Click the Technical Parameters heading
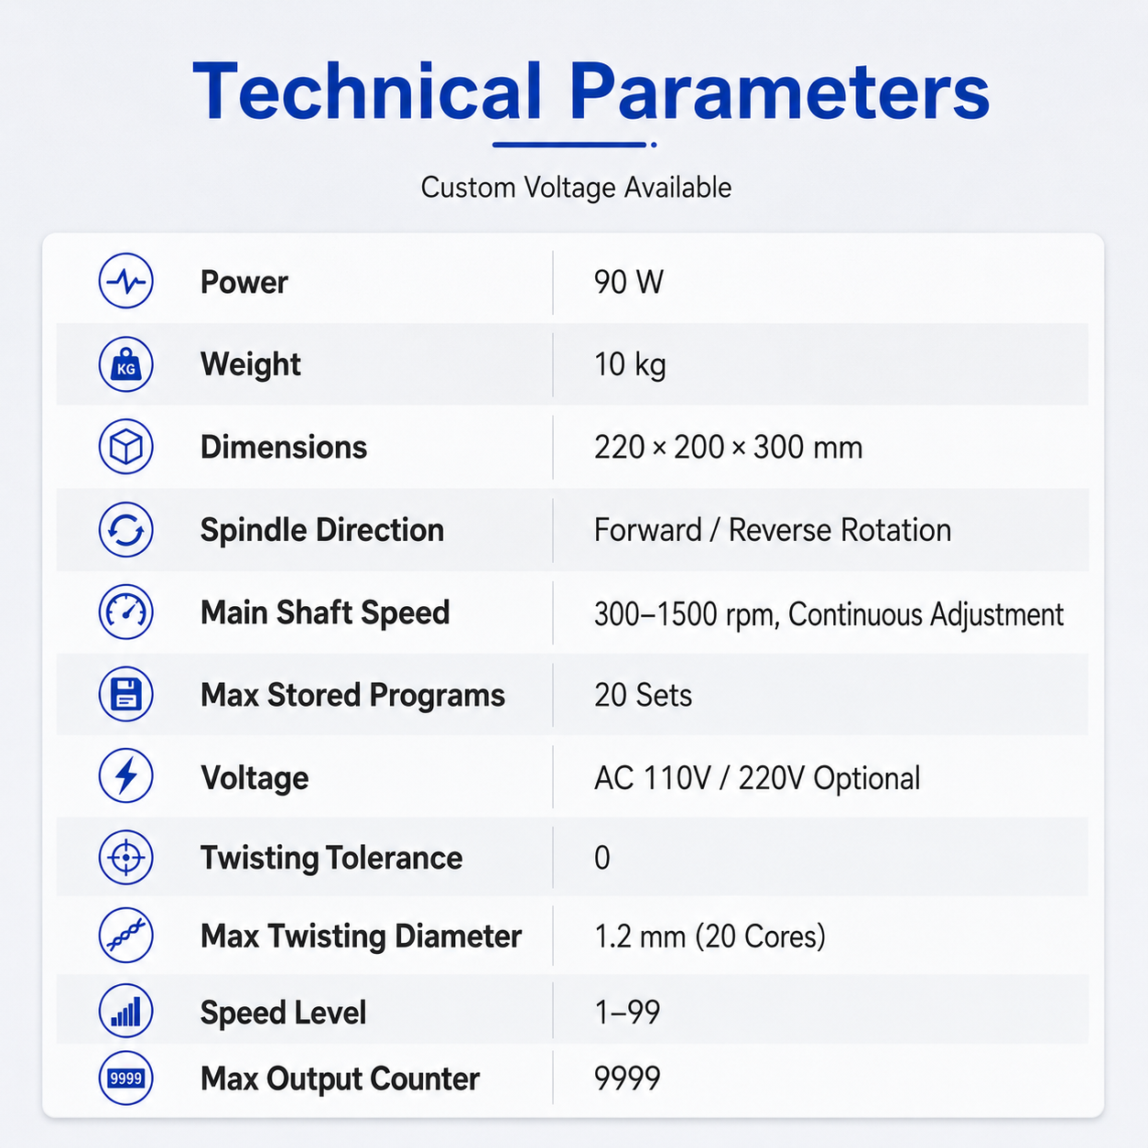This screenshot has height=1148, width=1148. [591, 92]
